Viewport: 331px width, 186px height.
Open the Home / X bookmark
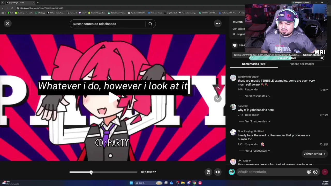coord(72,13)
